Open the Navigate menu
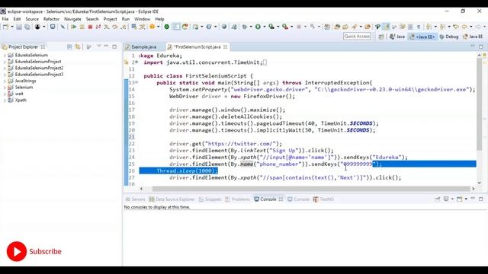 pyautogui.click(x=72, y=19)
